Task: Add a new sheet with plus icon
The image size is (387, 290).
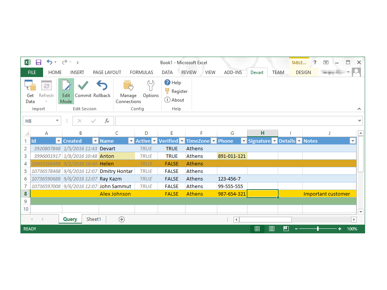Action: (122, 219)
